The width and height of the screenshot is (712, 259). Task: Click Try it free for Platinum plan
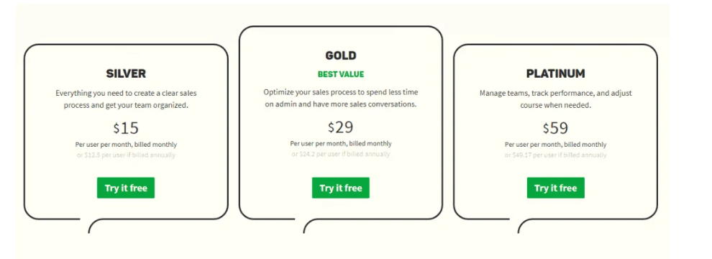556,188
